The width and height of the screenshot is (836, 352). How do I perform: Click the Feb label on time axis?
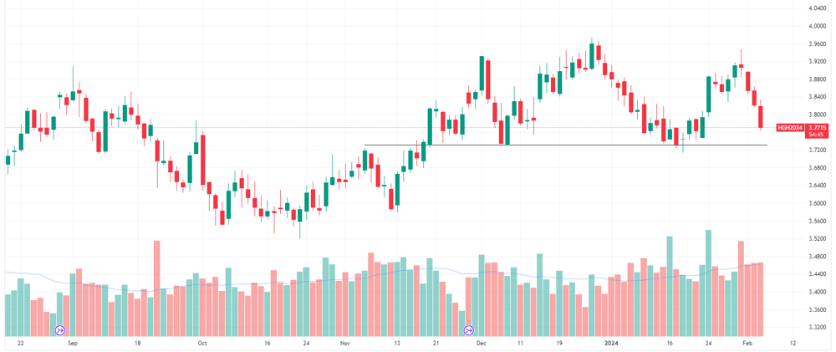click(748, 343)
